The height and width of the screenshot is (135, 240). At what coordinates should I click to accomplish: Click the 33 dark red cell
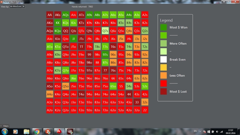click(137, 102)
